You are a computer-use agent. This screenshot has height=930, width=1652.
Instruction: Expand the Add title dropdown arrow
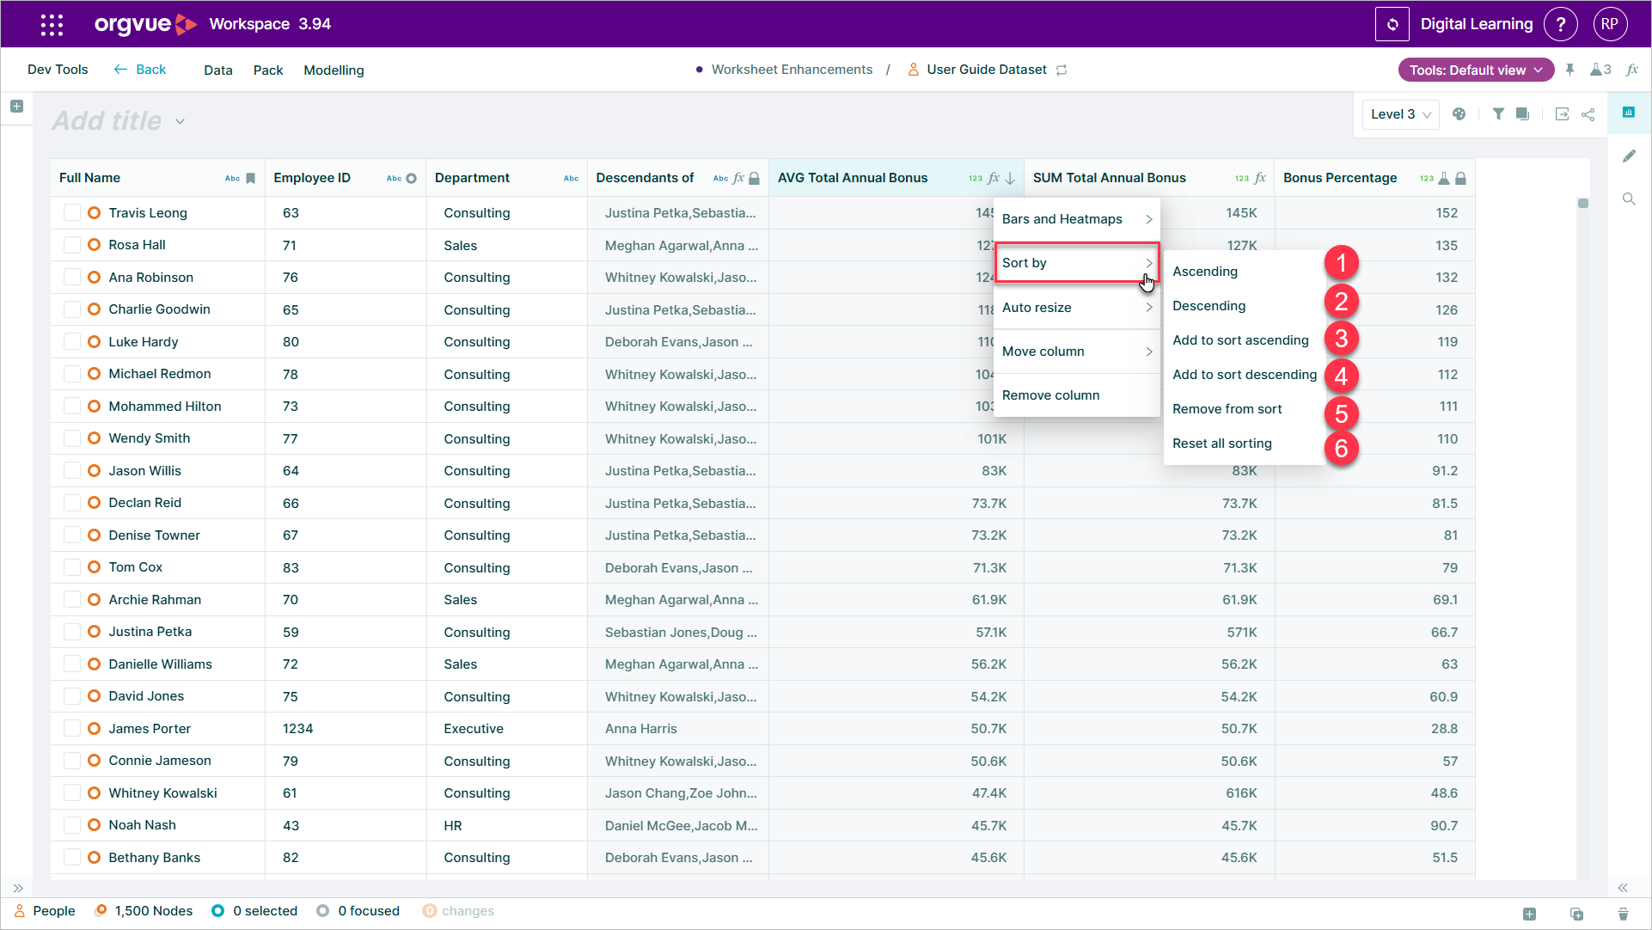pyautogui.click(x=180, y=122)
